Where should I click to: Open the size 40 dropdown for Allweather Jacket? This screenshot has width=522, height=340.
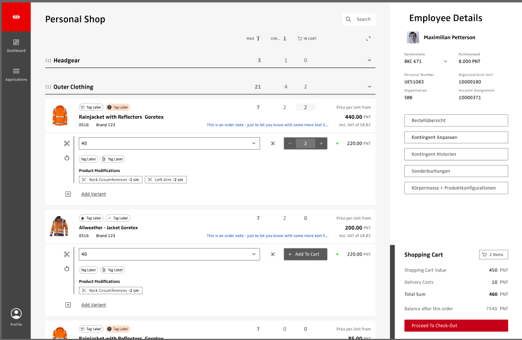pos(169,254)
